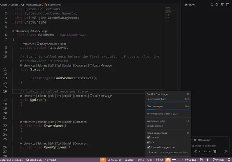This screenshot has width=232, height=162.
Task: Click the MainMenu.cs context chip in chat
Action: point(202,140)
